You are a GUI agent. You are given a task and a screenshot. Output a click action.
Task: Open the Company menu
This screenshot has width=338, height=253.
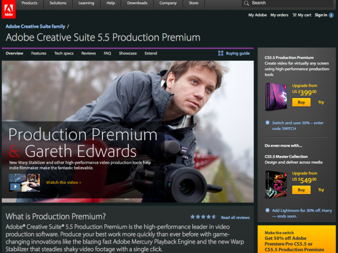tap(168, 3)
